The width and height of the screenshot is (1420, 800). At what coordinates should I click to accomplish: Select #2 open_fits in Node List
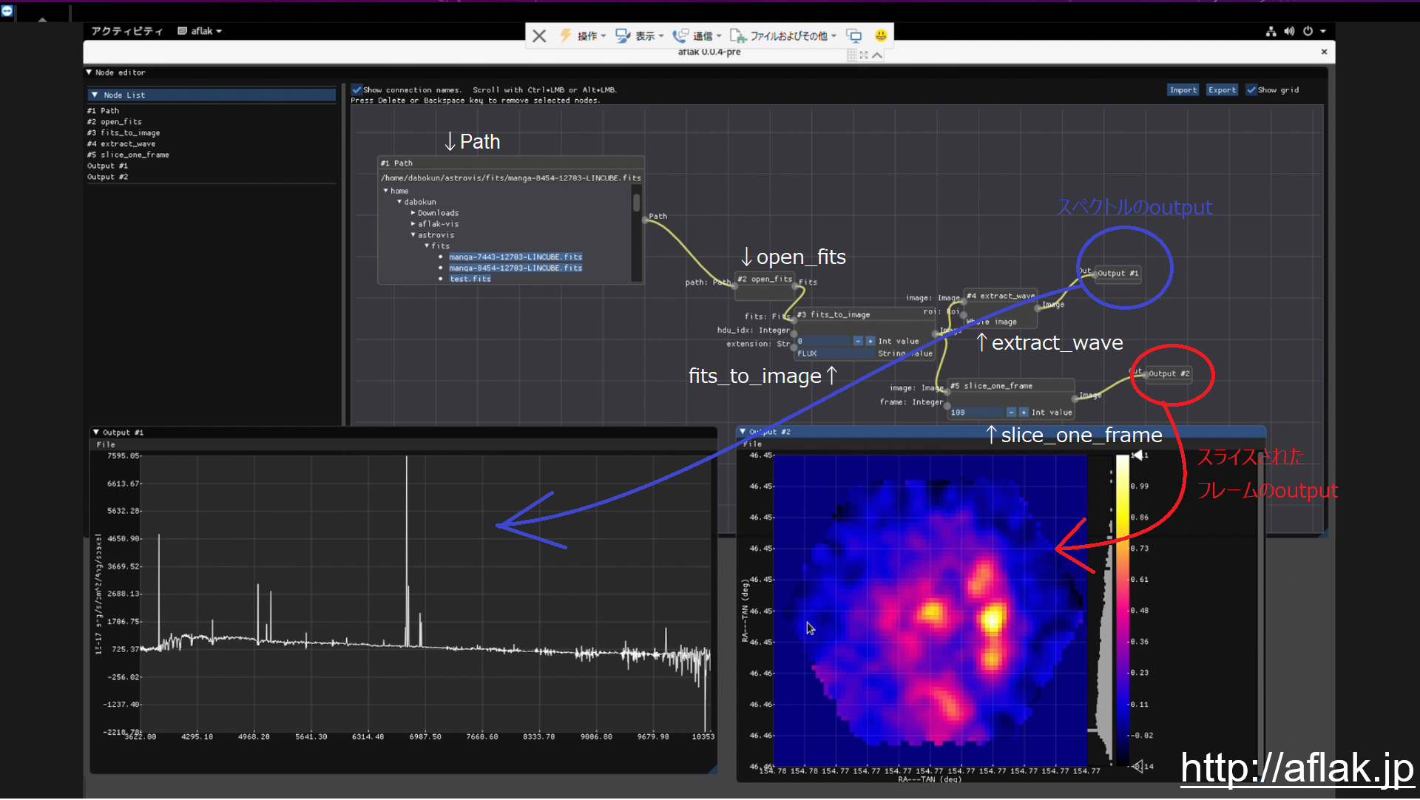coord(114,122)
